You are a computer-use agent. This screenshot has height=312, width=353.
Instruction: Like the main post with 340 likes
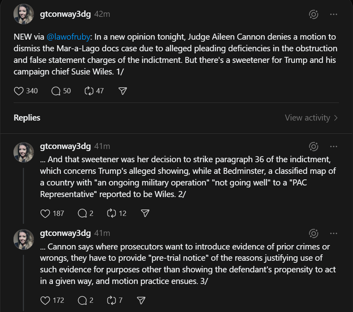pos(19,91)
